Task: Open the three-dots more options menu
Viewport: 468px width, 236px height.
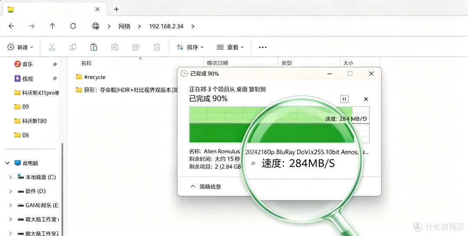Action: (x=263, y=47)
